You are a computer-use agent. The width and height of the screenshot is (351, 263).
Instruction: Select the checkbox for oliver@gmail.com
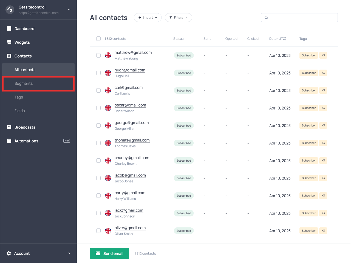click(x=98, y=231)
